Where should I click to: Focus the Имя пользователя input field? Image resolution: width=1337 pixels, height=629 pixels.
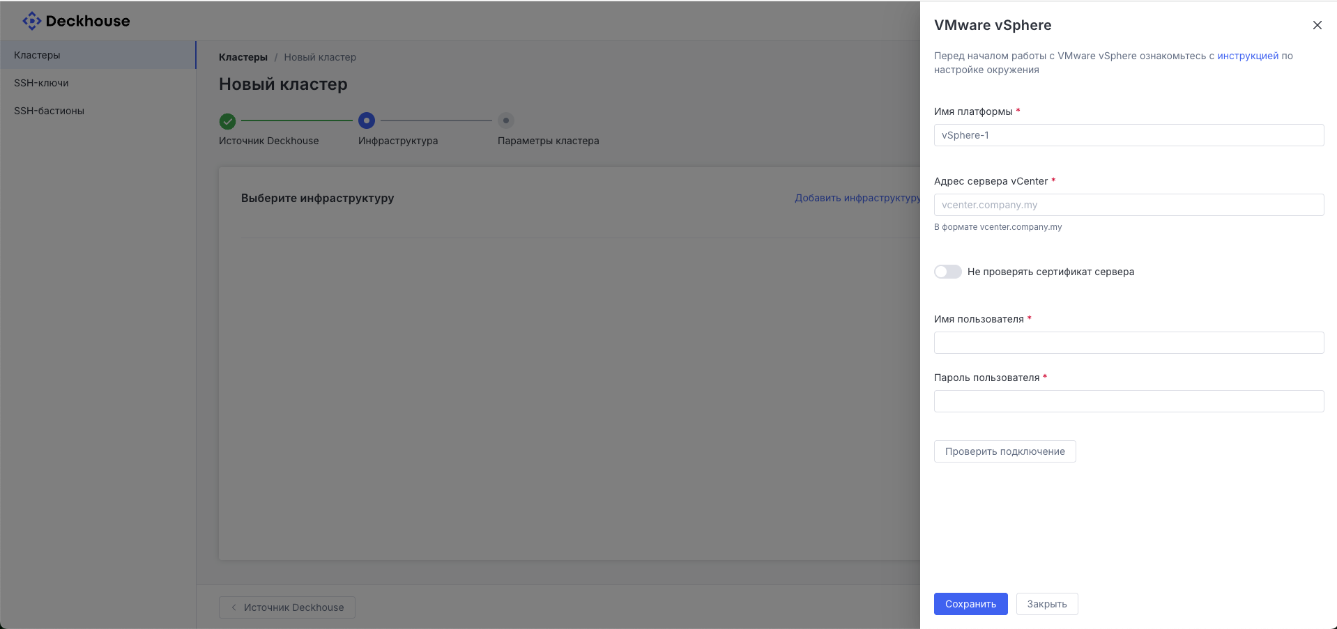(x=1129, y=343)
